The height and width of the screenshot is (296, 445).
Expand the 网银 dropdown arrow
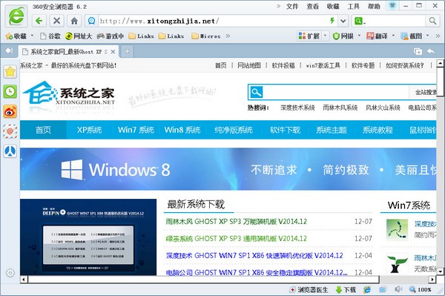[359, 36]
